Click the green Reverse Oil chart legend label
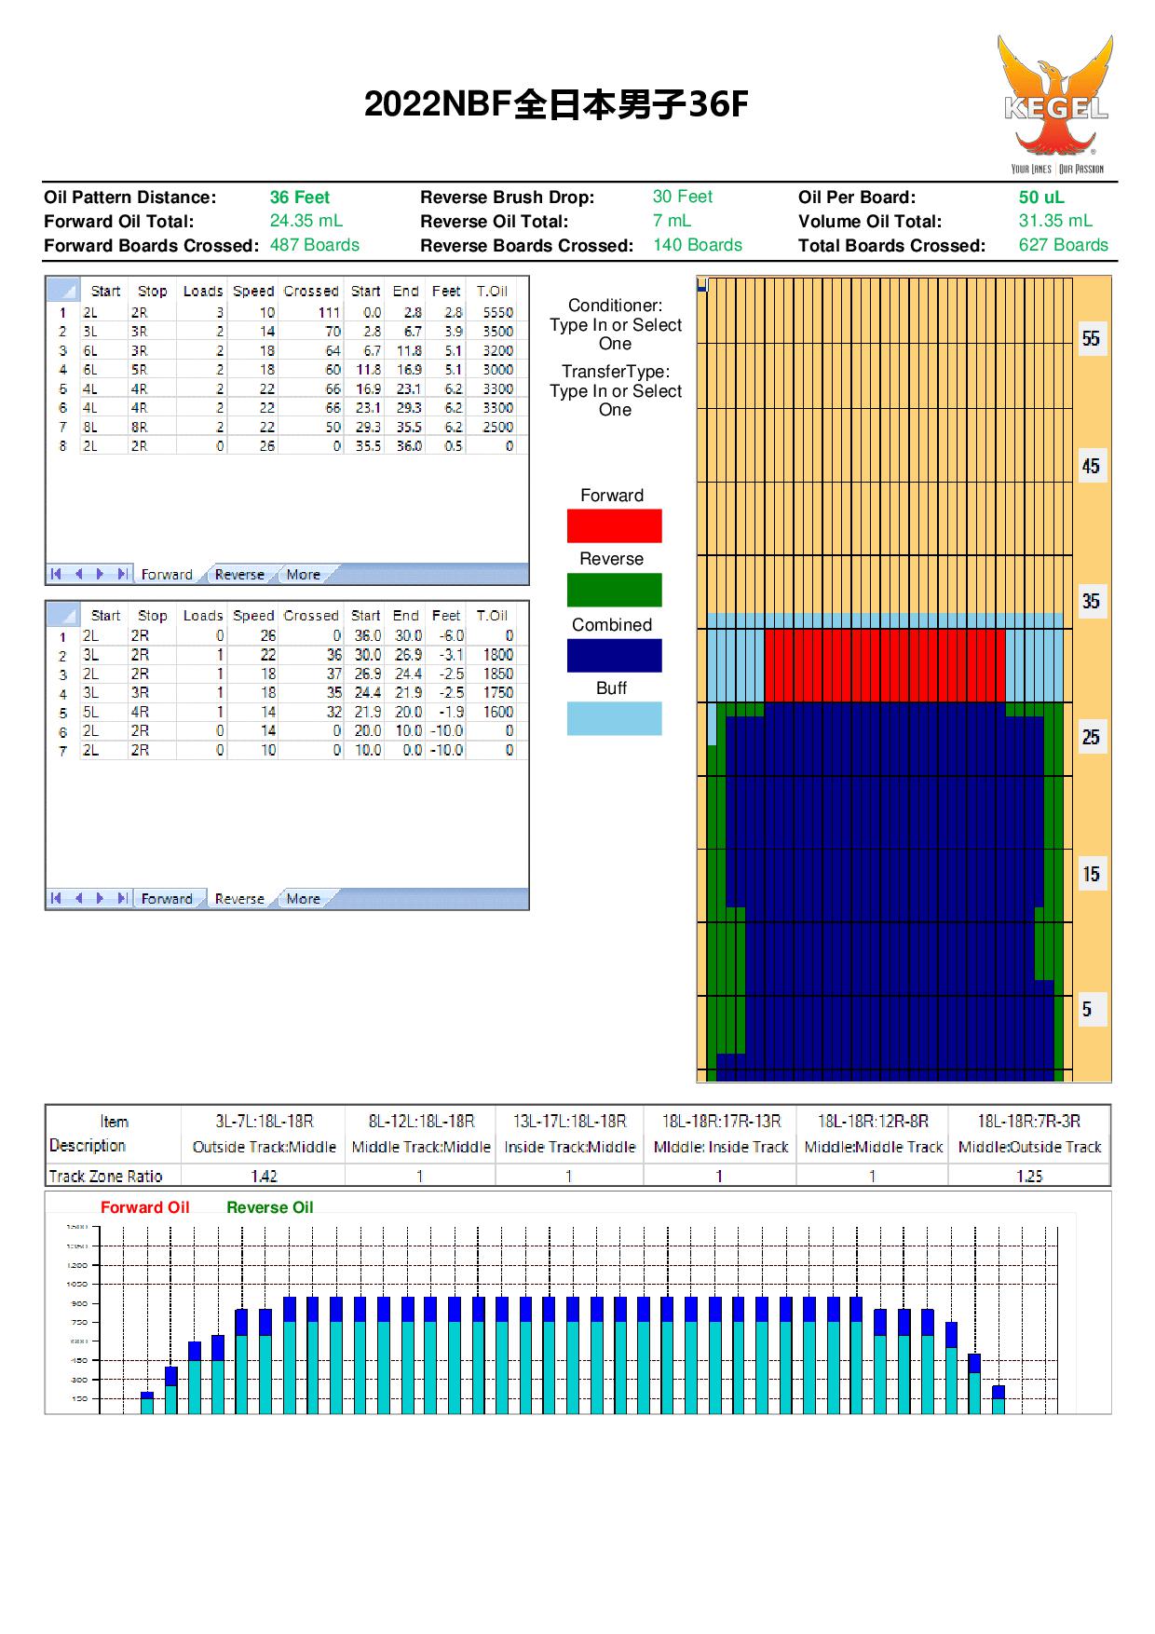Screen dimensions: 1155x1634 270,1207
